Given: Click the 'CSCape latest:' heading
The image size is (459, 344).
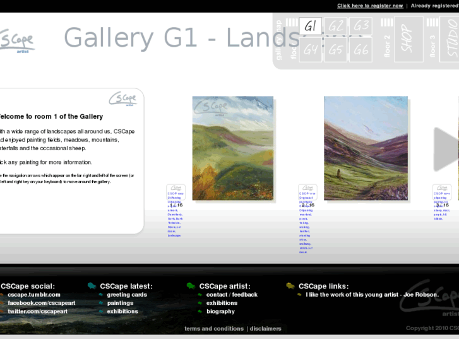Looking at the screenshot, I should click(126, 286).
